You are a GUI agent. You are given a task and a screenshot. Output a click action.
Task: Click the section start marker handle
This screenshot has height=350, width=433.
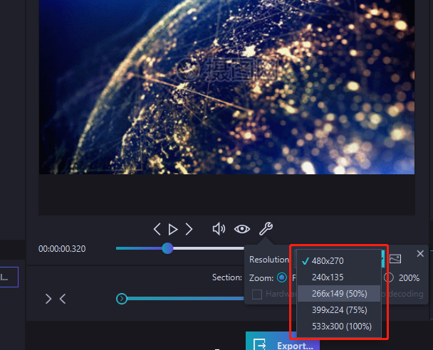(122, 298)
